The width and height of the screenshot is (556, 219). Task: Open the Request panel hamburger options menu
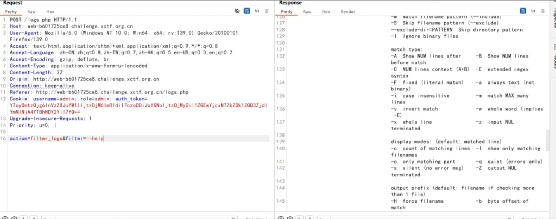tap(267, 11)
